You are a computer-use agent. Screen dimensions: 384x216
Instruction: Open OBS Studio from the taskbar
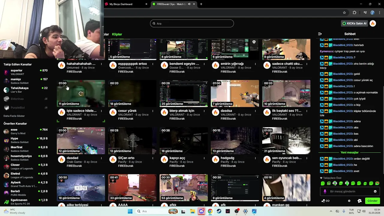[x=237, y=211]
